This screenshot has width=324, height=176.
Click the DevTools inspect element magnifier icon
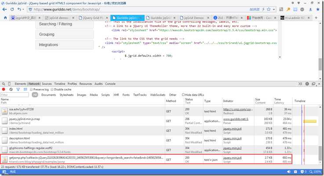[4, 83]
